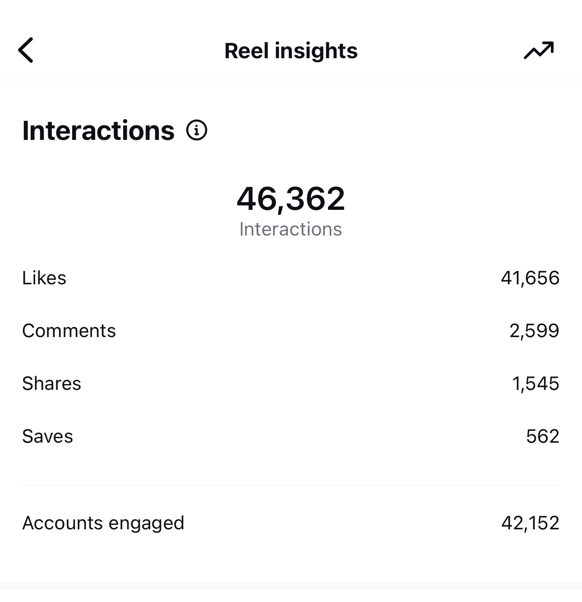The height and width of the screenshot is (602, 582).
Task: Click the 562 saves count
Action: point(542,436)
